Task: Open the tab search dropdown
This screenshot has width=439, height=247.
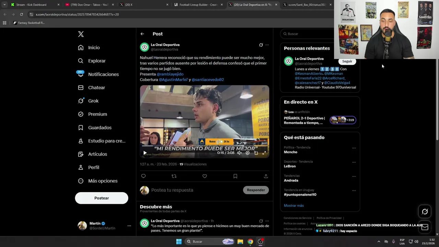Action: tap(4, 5)
